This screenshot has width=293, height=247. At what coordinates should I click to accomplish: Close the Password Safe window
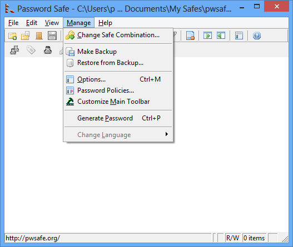coord(276,7)
